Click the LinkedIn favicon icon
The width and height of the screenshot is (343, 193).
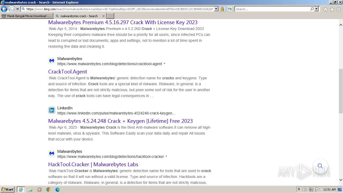pos(52,110)
